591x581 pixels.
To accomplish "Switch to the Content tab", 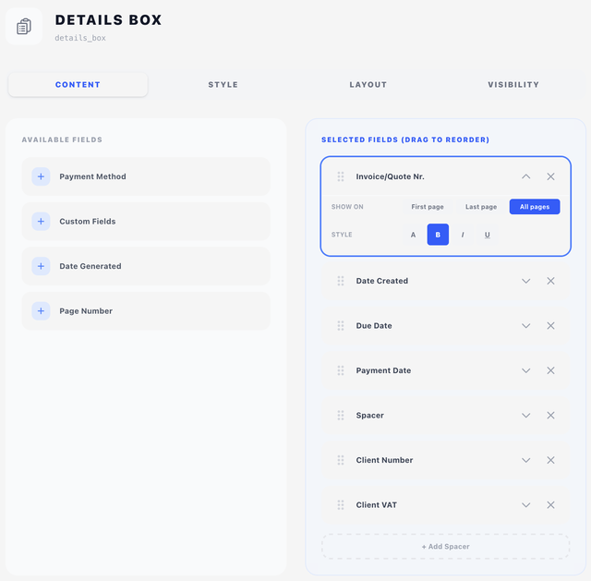I will point(78,84).
